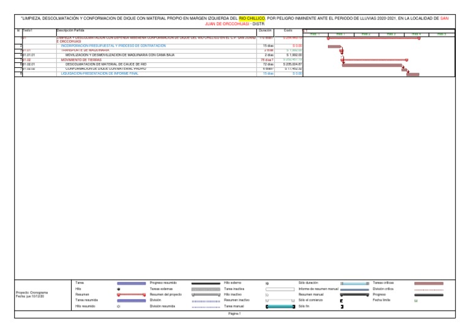Screen dimensions: 470x332
Task: Select the INCORPORACION PRESUPUESTAL Gantt bar
Action: point(334,46)
